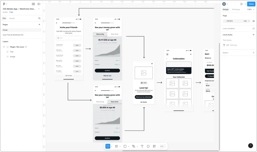The height and width of the screenshot is (152, 257).
Task: Select User Flow & Wireframe Kit page
Action: point(21,35)
